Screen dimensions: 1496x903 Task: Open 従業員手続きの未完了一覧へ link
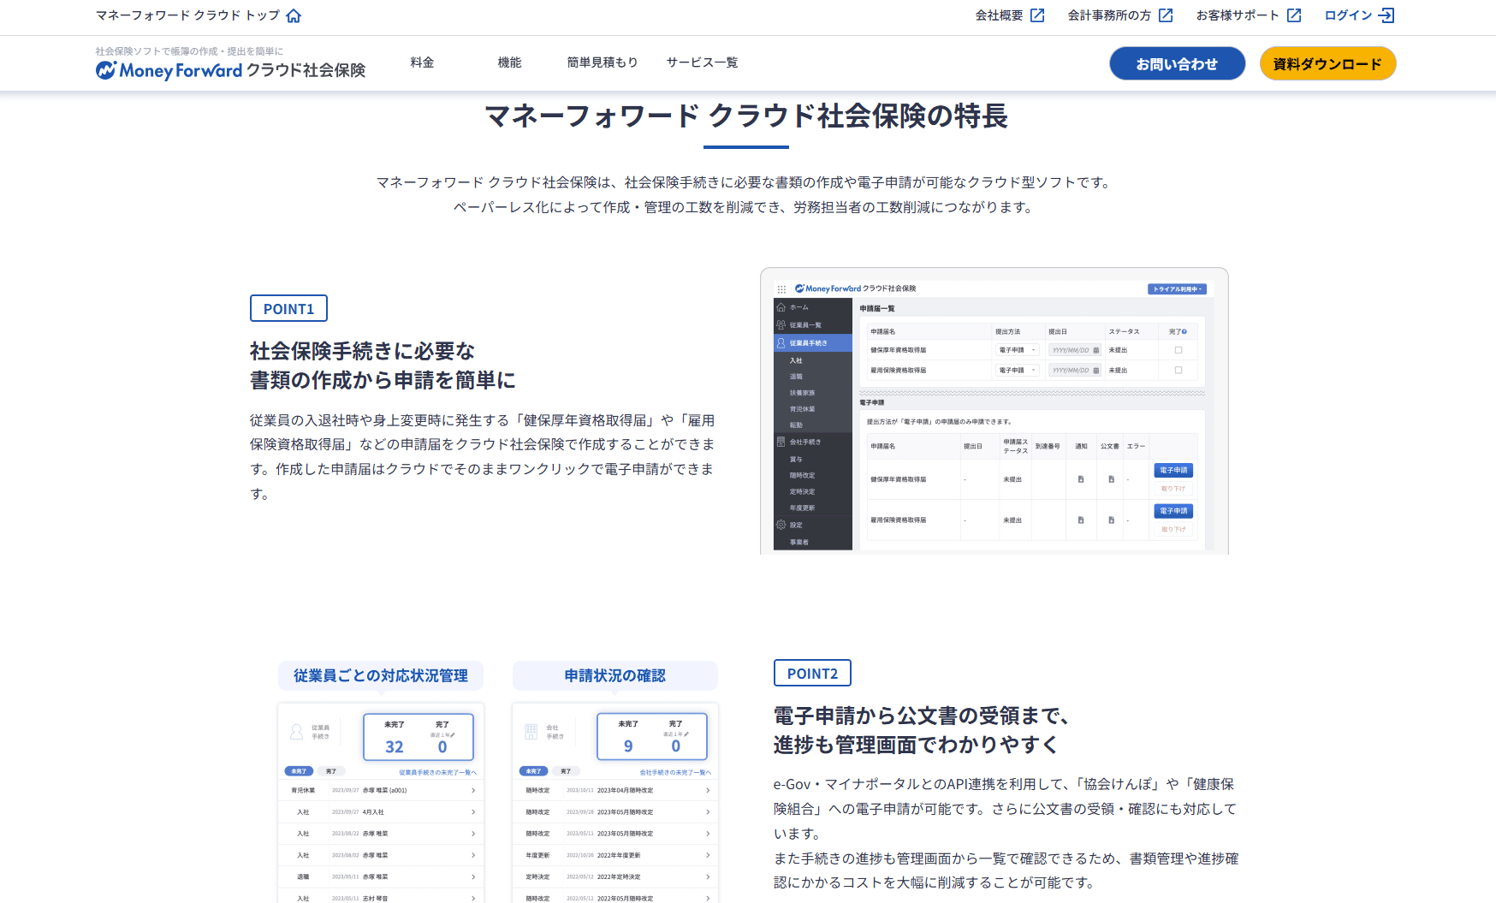437,772
